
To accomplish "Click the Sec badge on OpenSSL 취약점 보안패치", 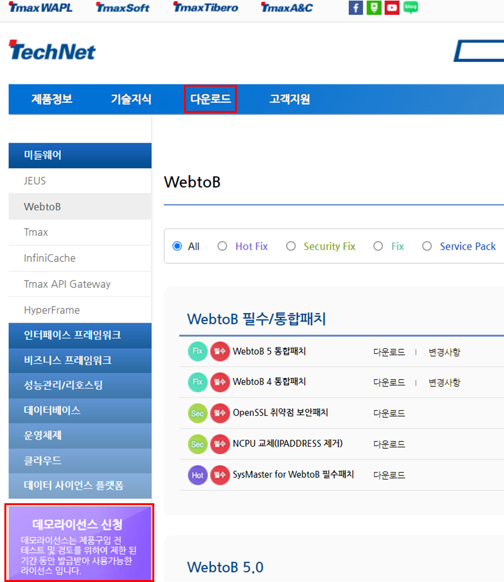I will [197, 413].
